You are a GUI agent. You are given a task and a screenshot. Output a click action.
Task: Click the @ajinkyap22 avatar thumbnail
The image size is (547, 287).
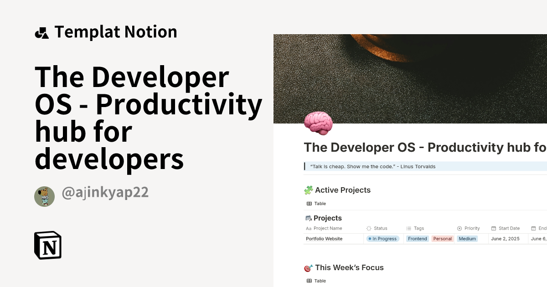[x=44, y=196]
